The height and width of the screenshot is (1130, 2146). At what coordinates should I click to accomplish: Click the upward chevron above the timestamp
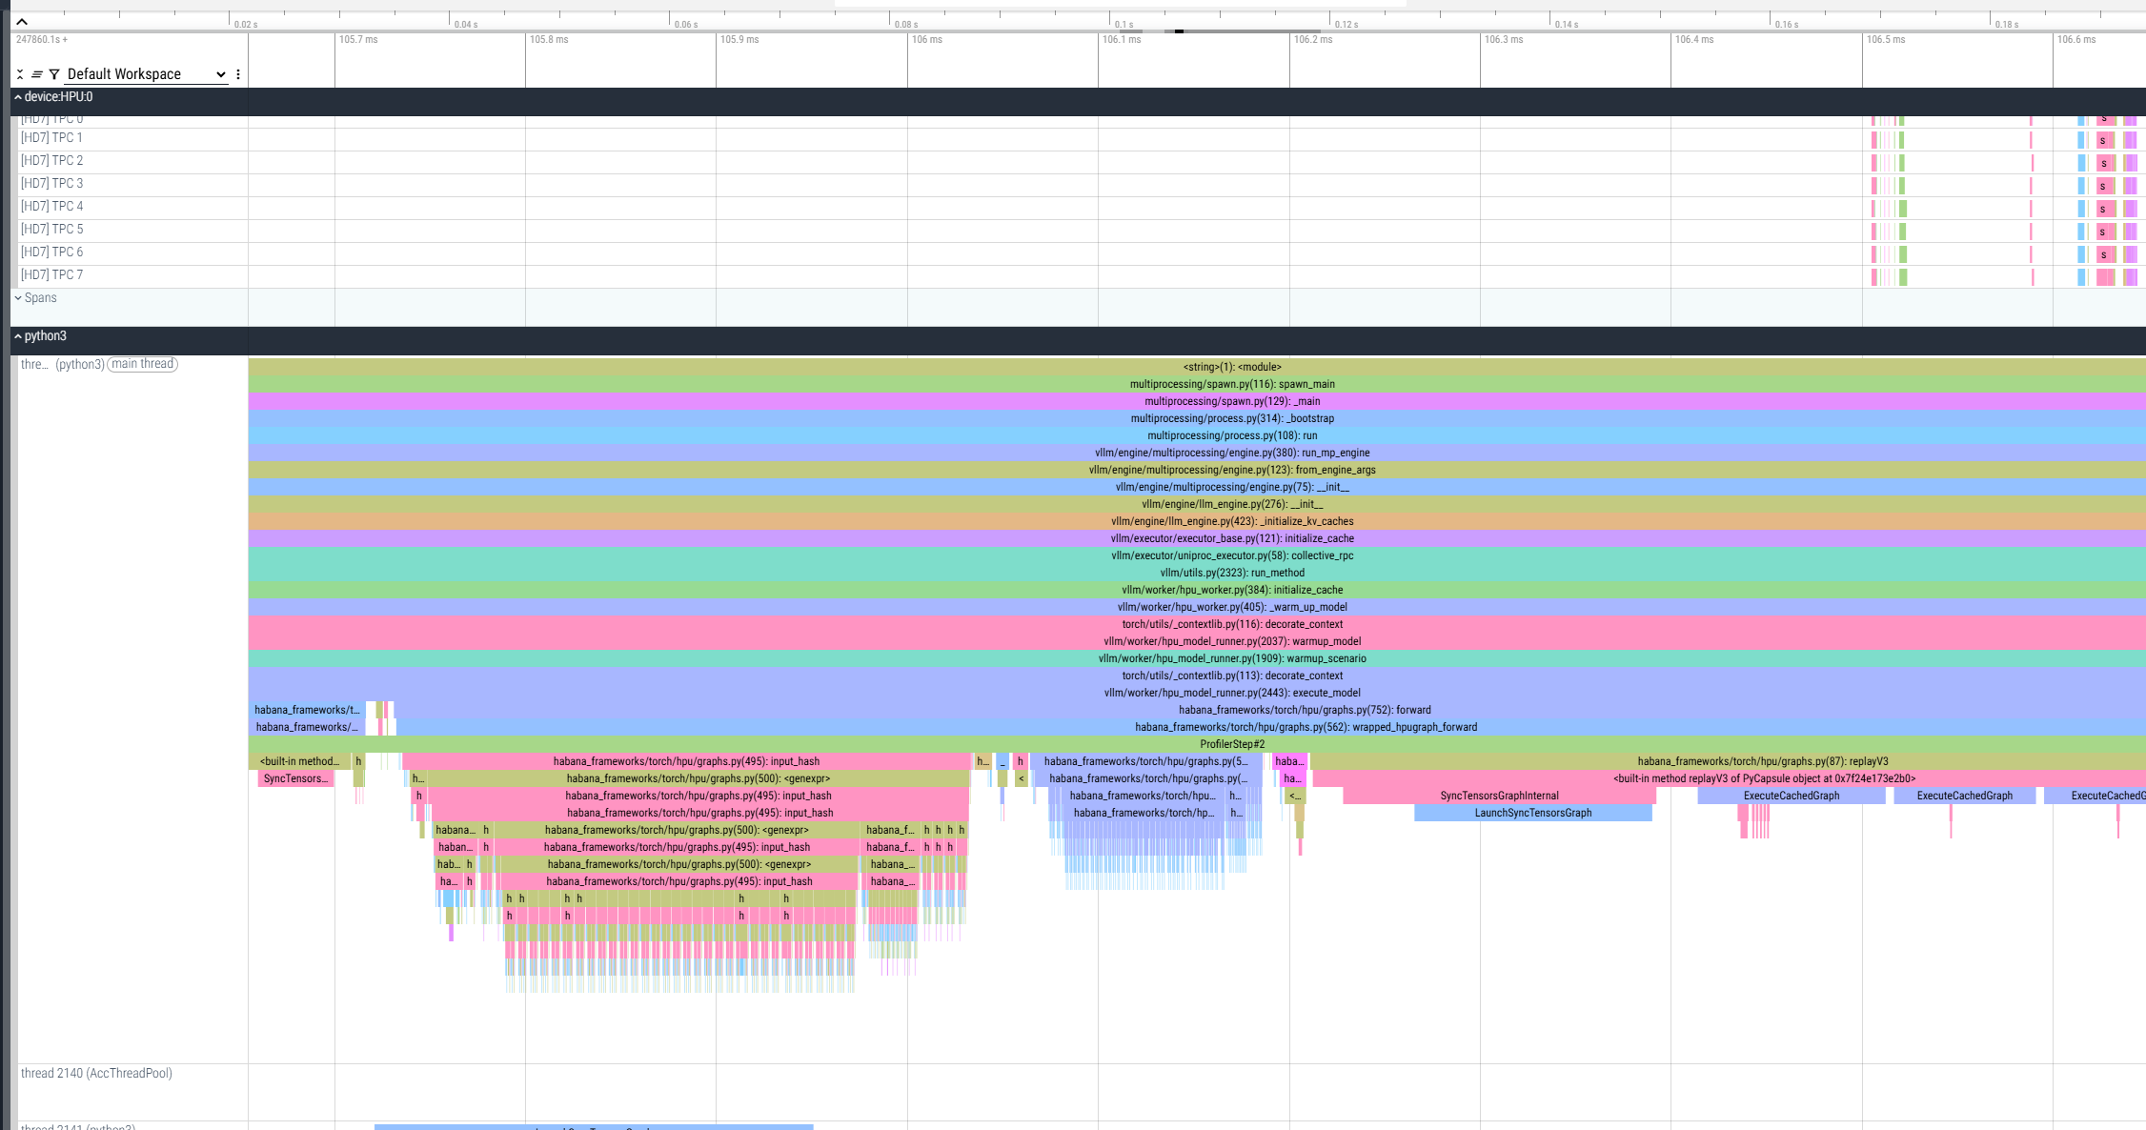pos(22,21)
